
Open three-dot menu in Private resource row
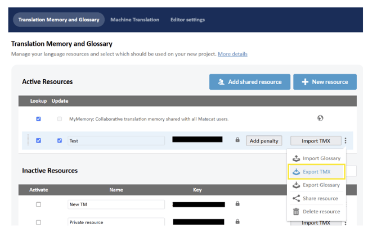pyautogui.click(x=345, y=223)
